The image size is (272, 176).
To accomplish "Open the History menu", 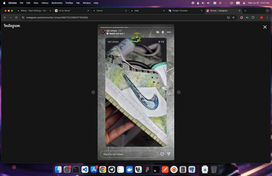I will pos(45,3).
